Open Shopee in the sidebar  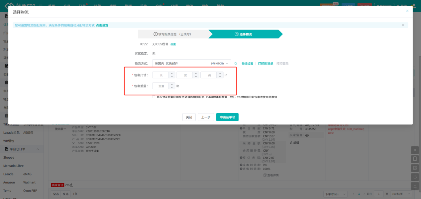9,158
